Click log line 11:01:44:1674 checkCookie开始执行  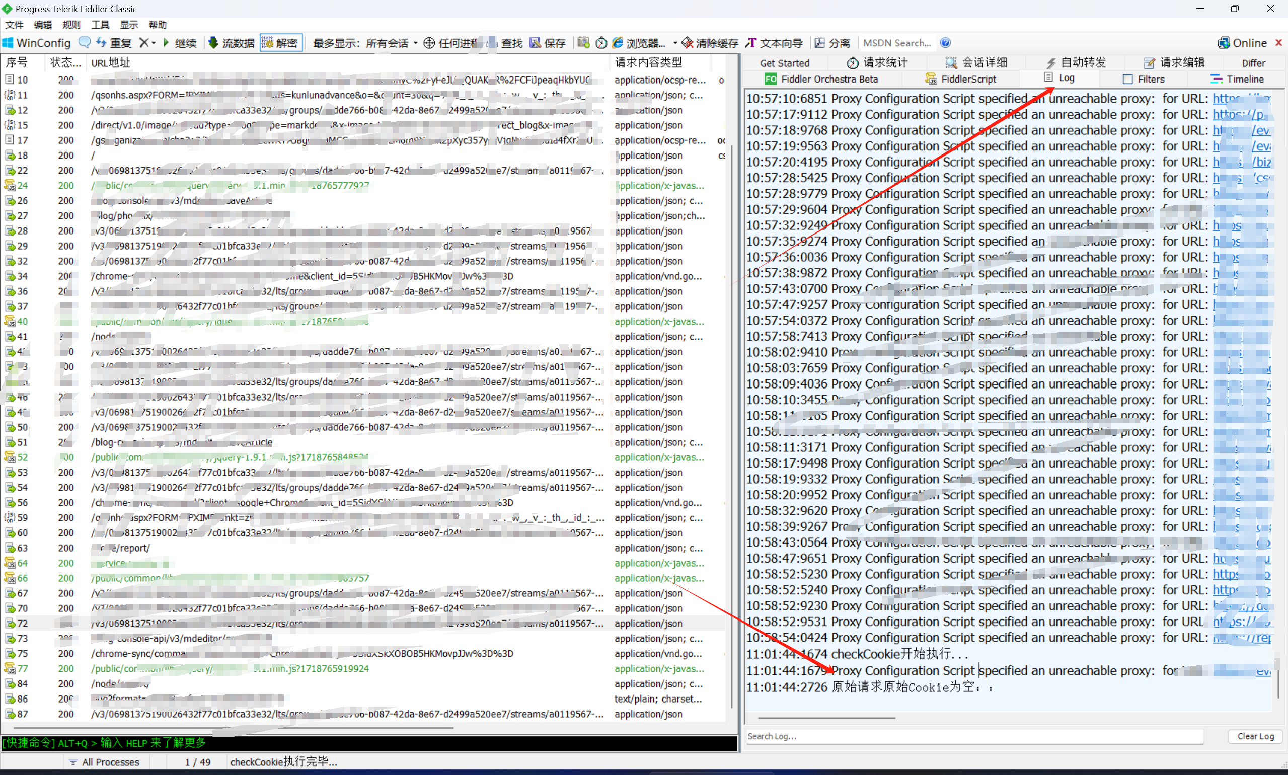pyautogui.click(x=857, y=654)
